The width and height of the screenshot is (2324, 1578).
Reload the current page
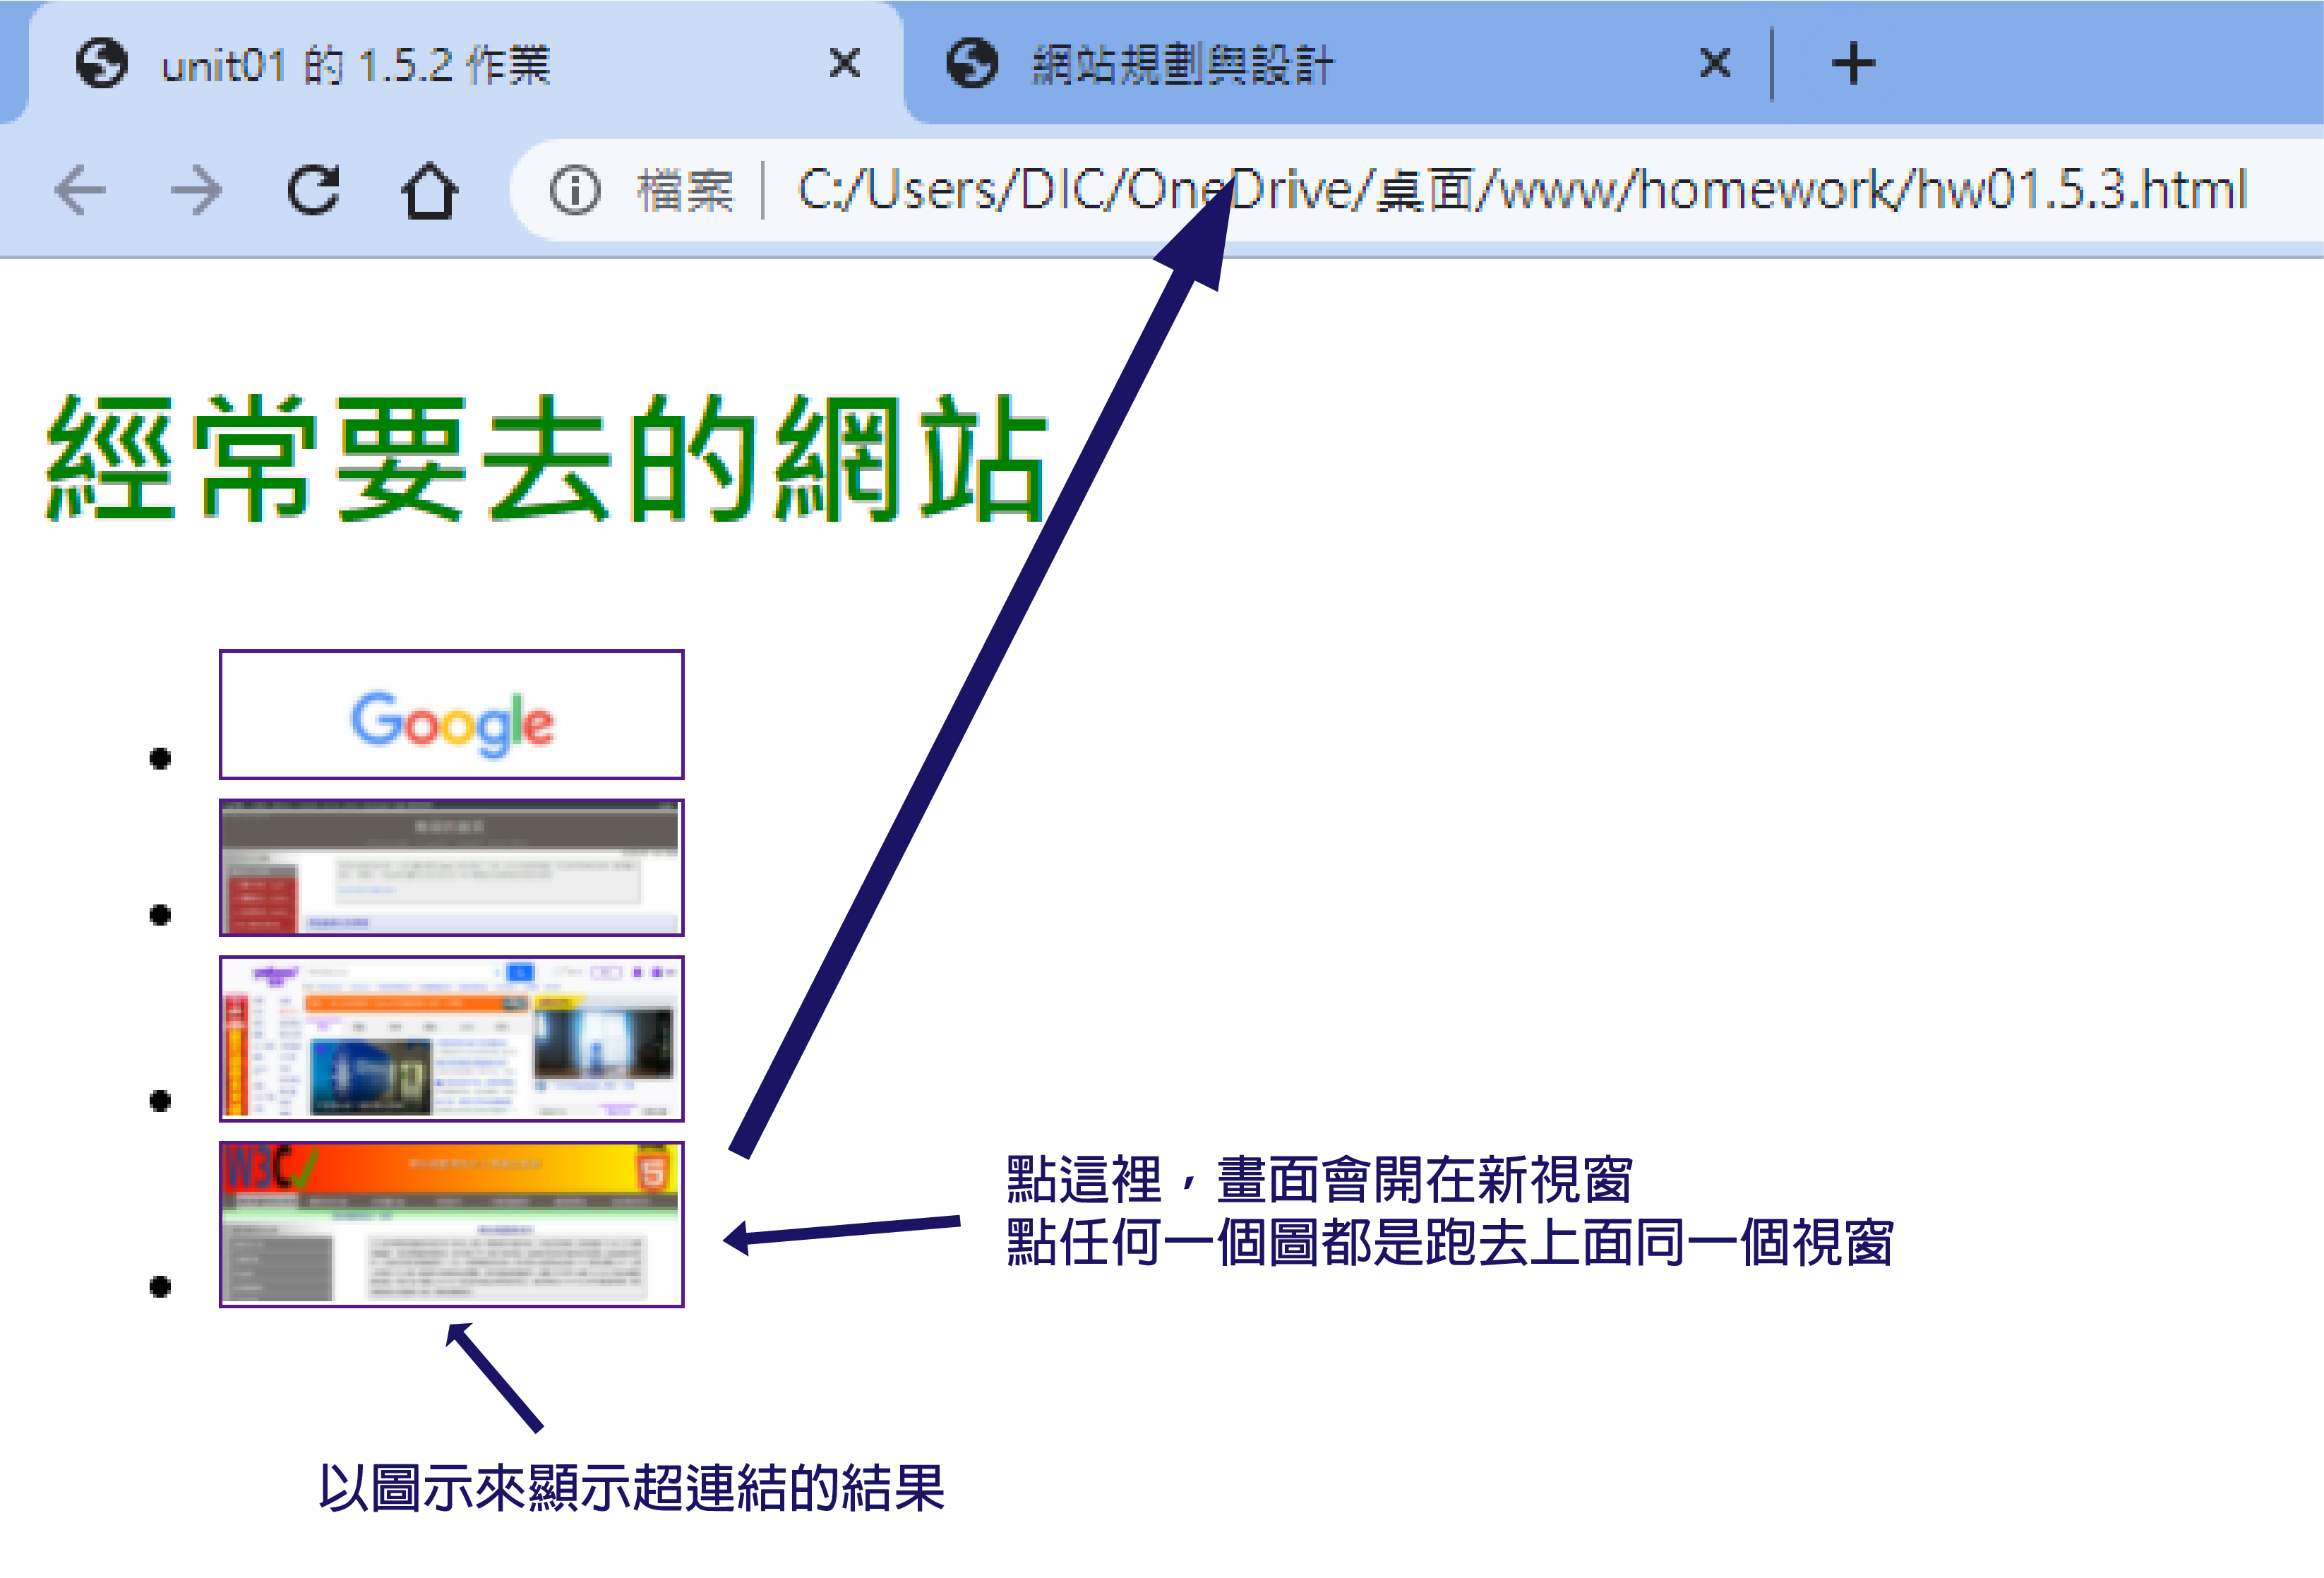tap(313, 190)
